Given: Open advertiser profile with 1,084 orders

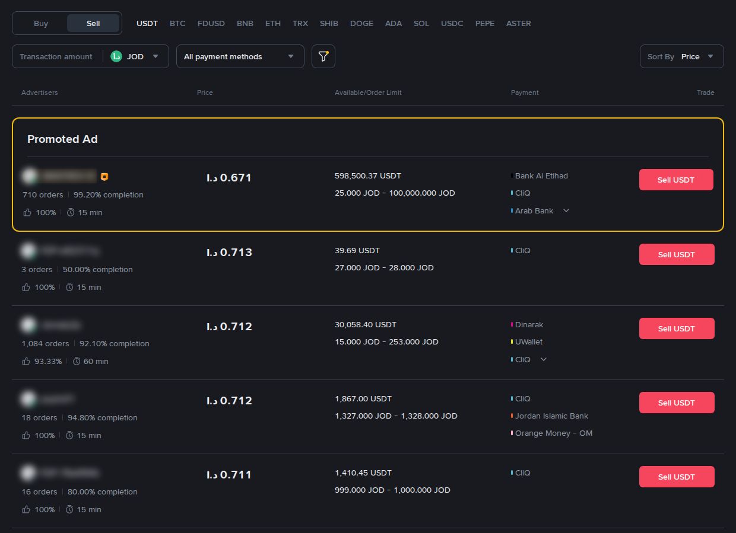Looking at the screenshot, I should (61, 325).
